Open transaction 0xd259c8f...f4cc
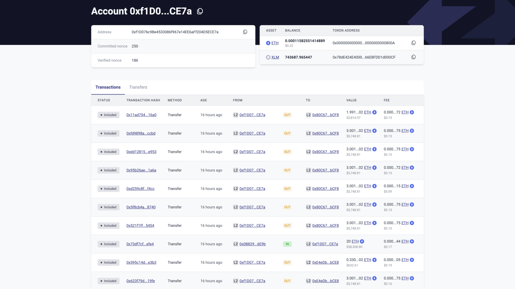Image resolution: width=515 pixels, height=289 pixels. pos(141,188)
